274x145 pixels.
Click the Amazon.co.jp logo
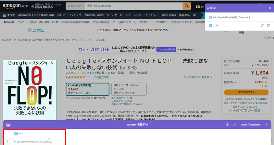pos(15,6)
